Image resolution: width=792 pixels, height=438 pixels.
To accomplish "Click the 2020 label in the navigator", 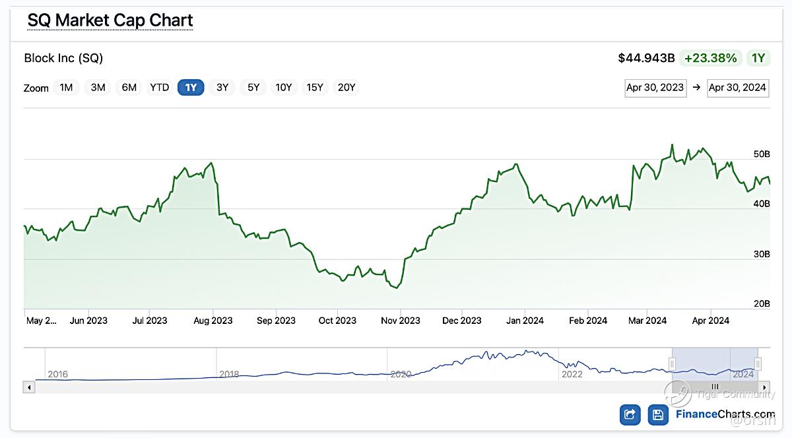I will [x=401, y=374].
